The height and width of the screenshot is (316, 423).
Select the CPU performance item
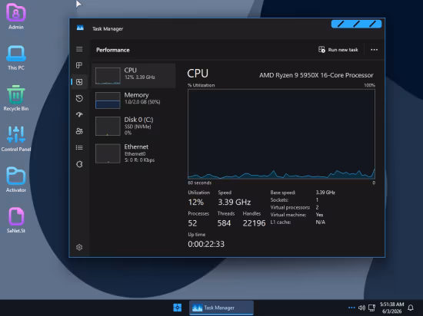pos(134,76)
